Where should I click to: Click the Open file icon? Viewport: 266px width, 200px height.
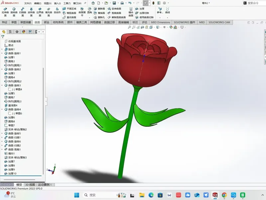click(106, 3)
